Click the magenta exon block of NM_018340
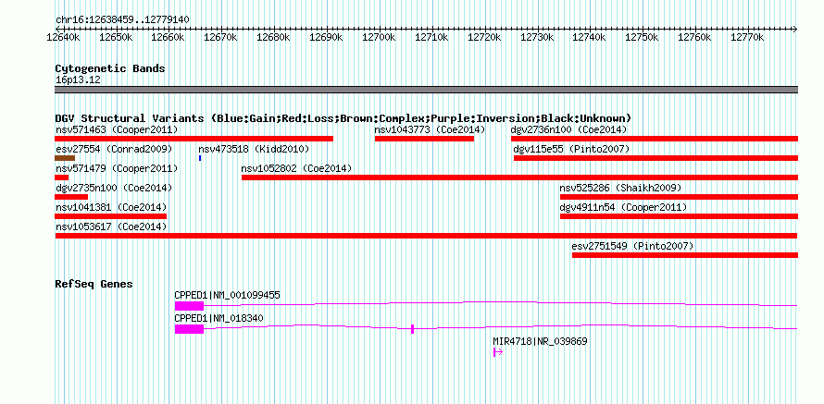 (189, 329)
